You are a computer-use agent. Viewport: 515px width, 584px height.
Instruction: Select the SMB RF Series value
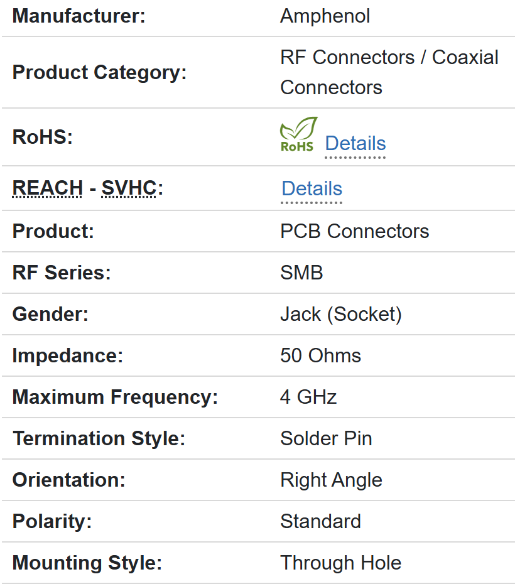tap(301, 273)
